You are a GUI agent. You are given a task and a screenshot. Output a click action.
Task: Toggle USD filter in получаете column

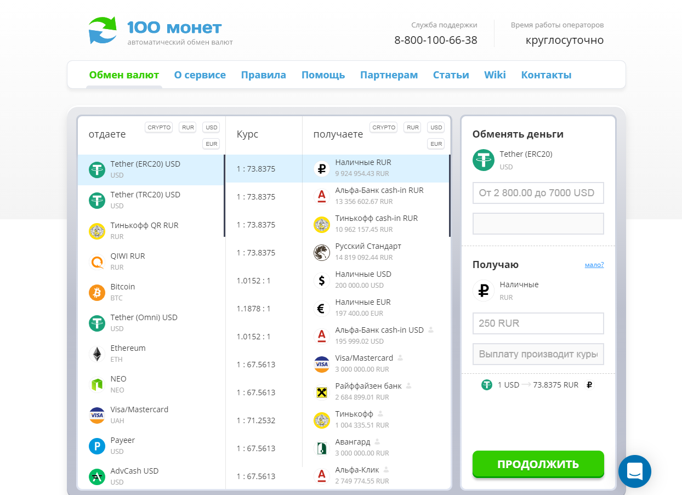(x=436, y=127)
